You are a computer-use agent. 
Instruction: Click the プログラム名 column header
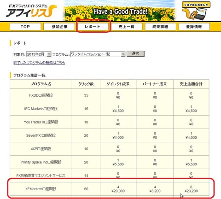[x=41, y=84]
